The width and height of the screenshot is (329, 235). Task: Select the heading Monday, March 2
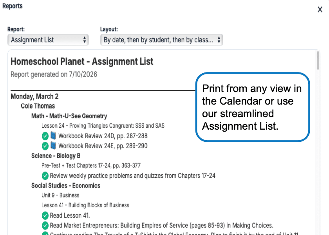point(34,96)
